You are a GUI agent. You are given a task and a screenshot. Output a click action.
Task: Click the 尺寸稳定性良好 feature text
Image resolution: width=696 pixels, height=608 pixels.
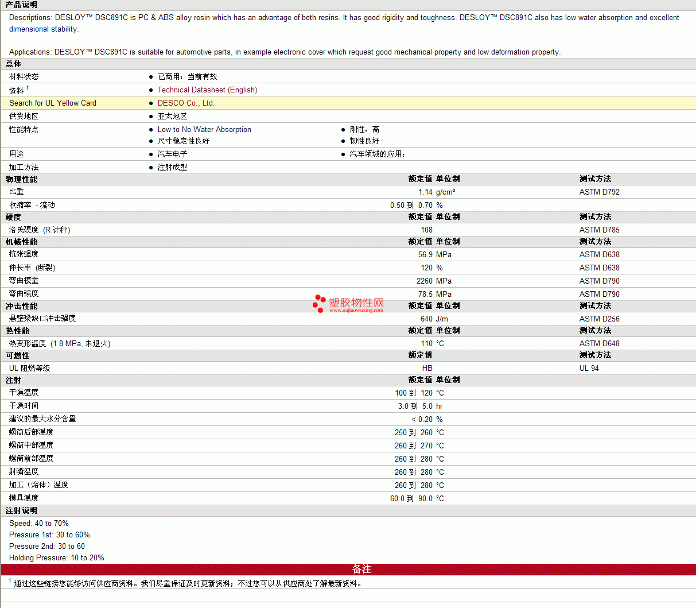184,141
